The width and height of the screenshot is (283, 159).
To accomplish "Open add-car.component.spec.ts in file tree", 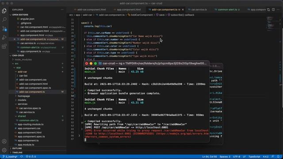I will (35, 88).
